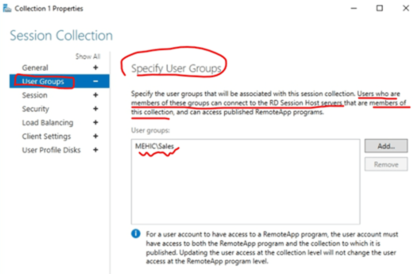
Task: Expand General with its plus icon
Action: 96,67
